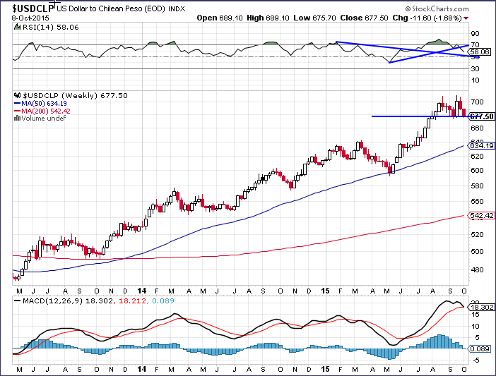Click the red 18.212 MACD signal value
Viewport: 496px width, 376px height.
(132, 301)
